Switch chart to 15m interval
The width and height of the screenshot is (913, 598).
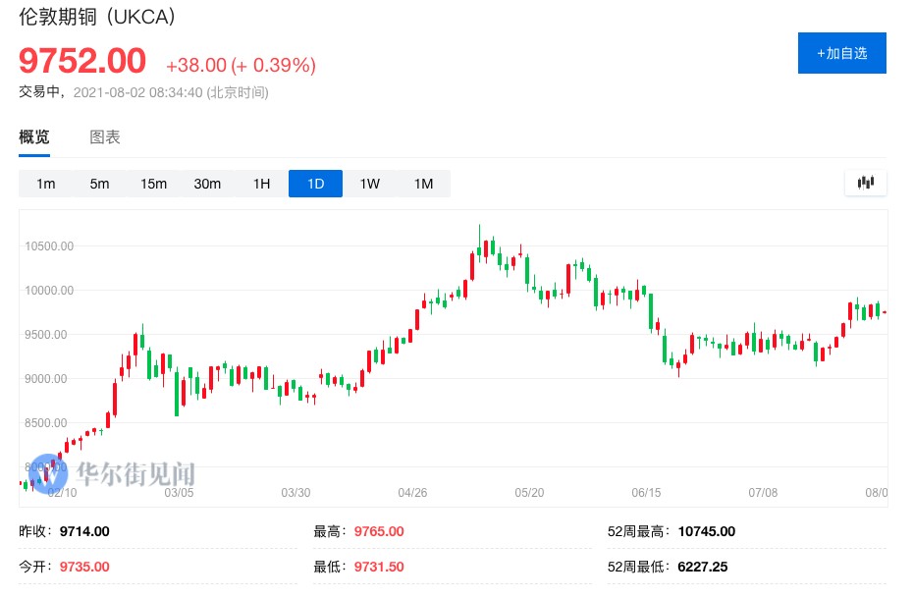click(x=153, y=184)
